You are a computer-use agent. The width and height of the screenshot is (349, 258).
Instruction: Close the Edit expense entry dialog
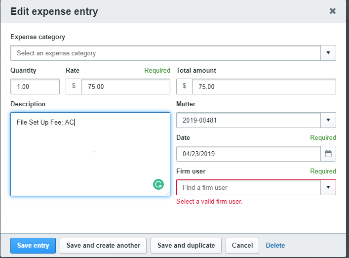[333, 11]
